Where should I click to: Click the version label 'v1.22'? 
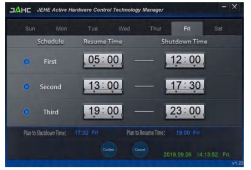point(238,163)
